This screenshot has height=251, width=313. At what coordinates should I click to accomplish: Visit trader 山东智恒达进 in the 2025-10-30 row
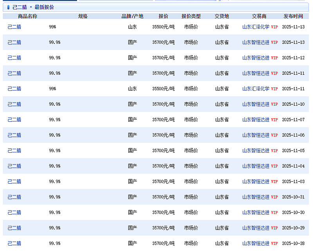(256, 213)
